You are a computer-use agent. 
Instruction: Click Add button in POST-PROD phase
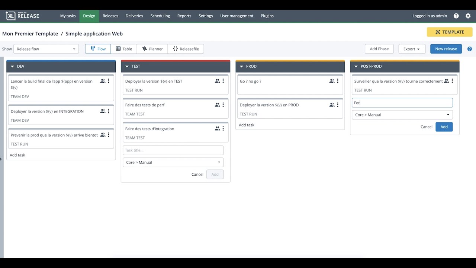[x=444, y=127]
